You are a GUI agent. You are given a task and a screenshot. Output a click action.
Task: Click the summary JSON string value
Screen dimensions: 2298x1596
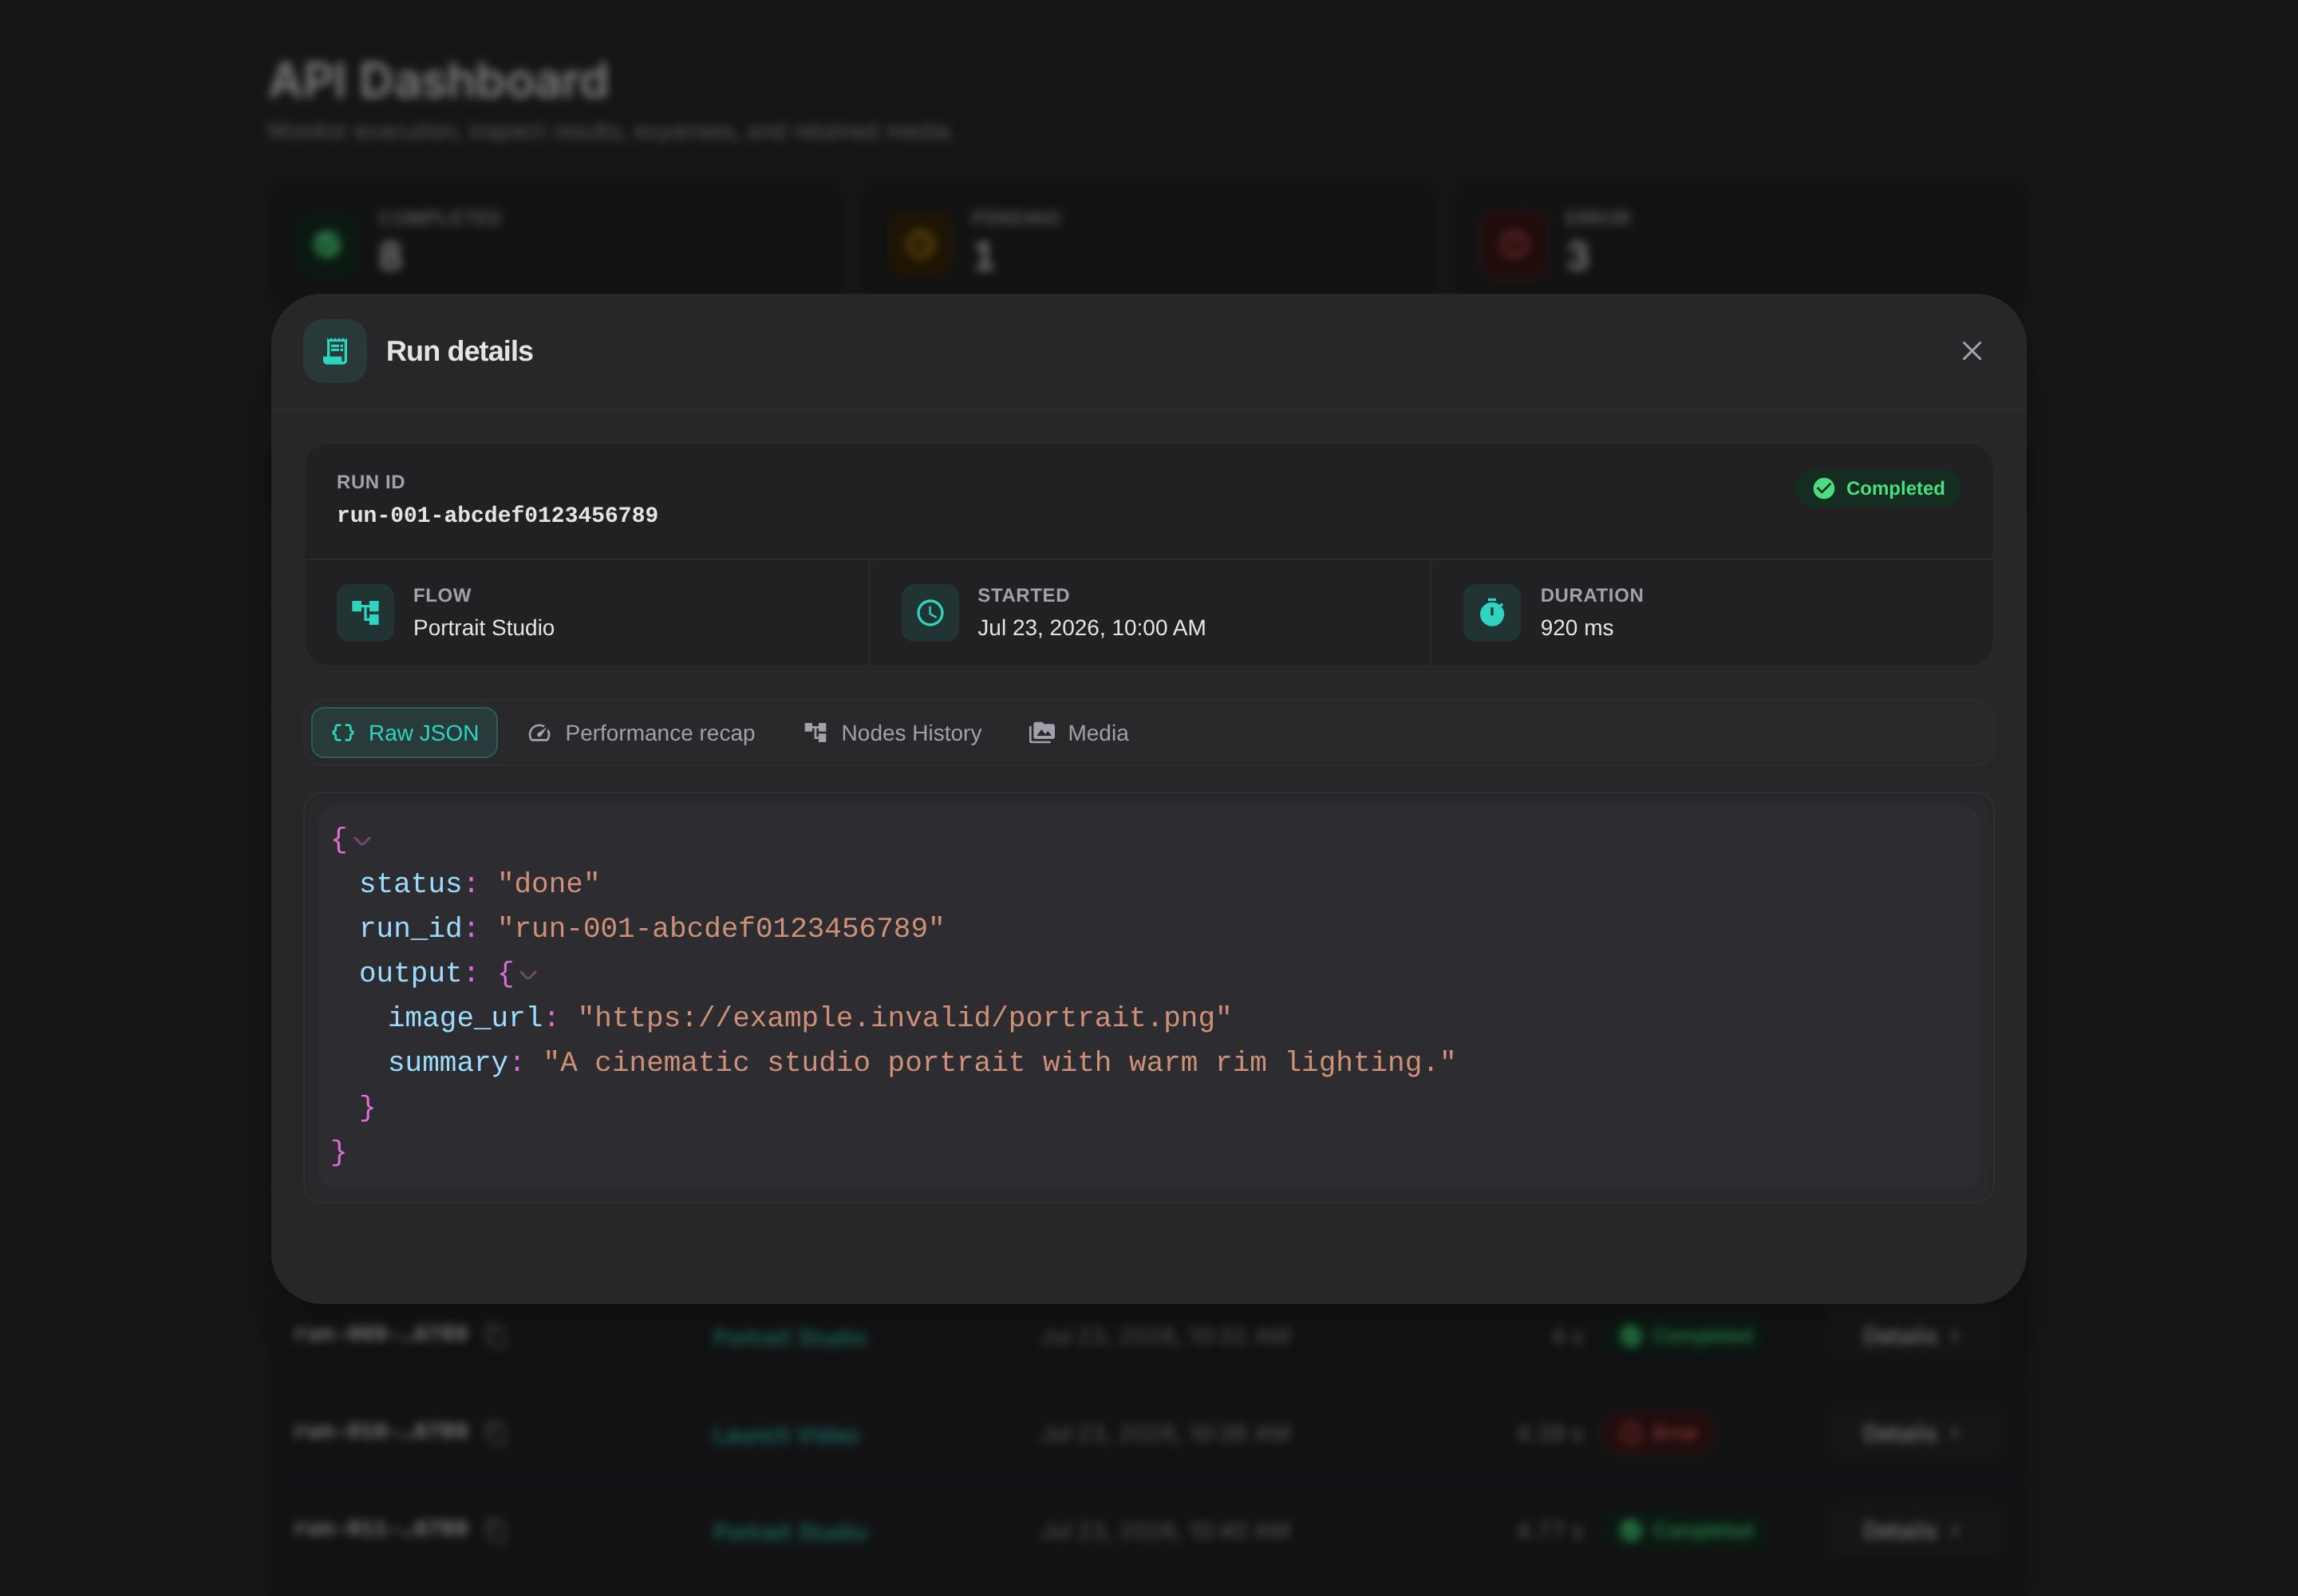point(999,1063)
